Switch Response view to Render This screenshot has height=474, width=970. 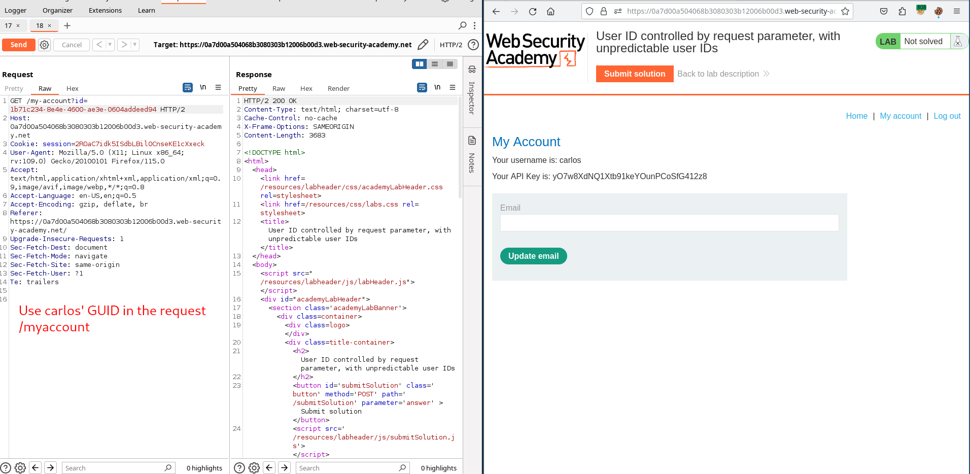(338, 88)
